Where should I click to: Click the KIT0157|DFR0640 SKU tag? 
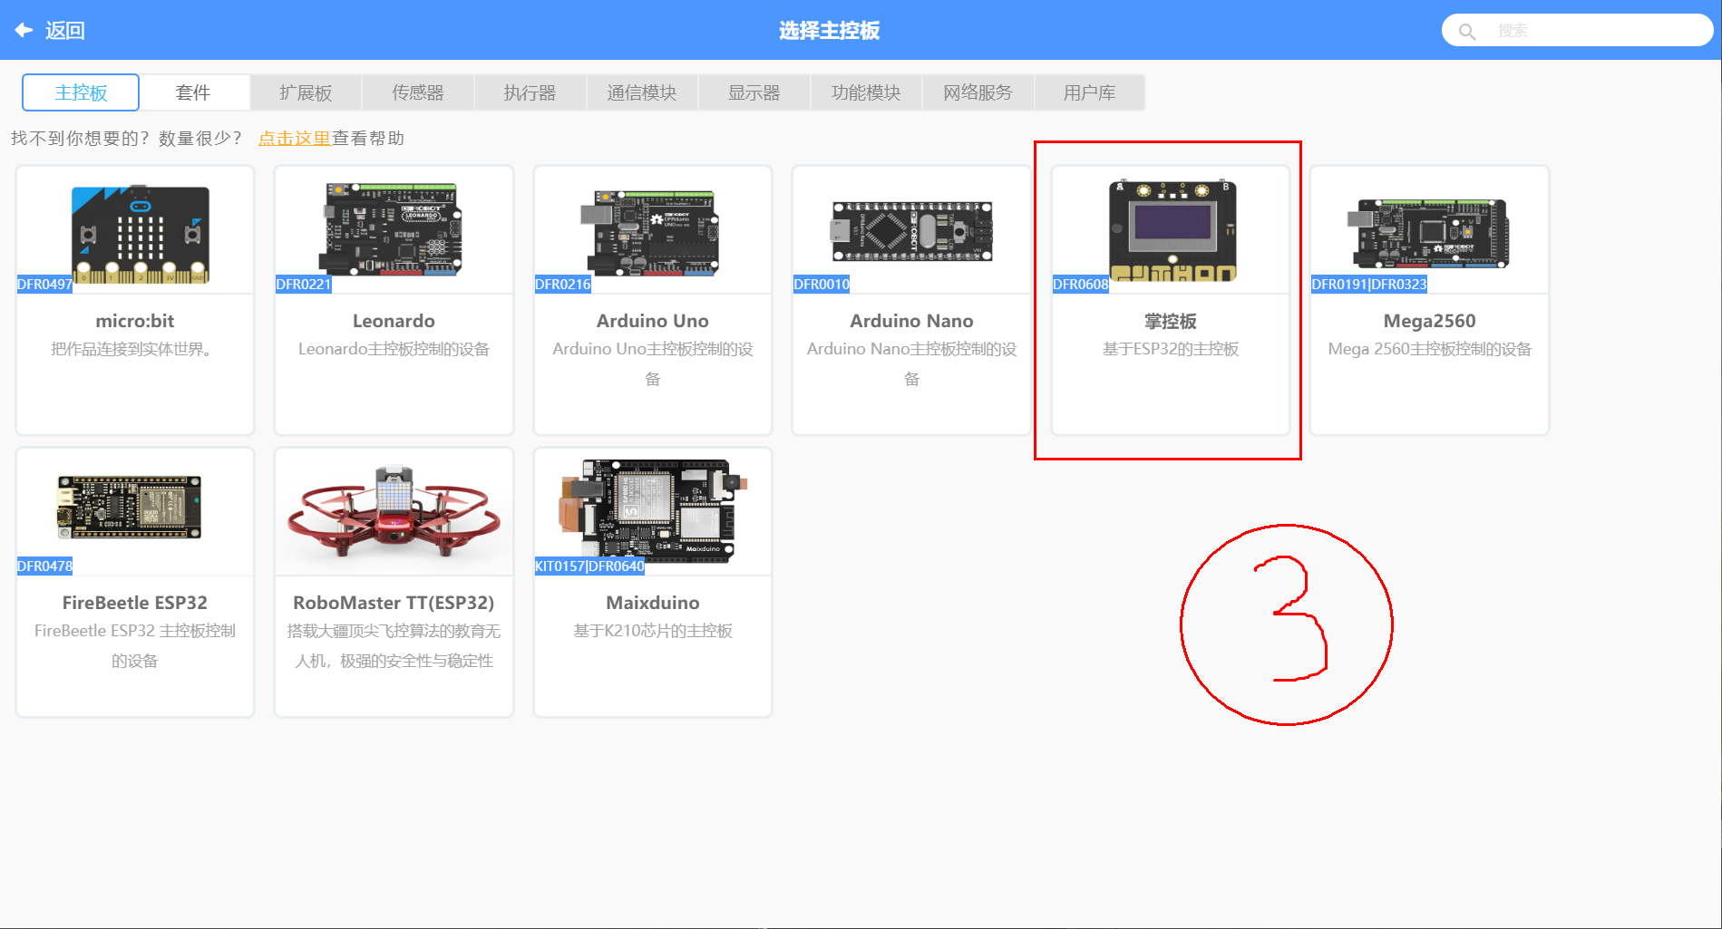point(590,566)
